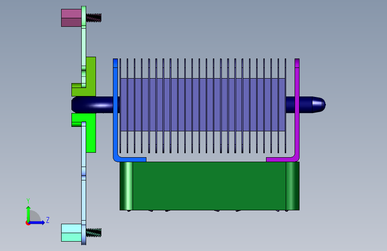Select the rounded shaft tip on right end

click(x=319, y=105)
